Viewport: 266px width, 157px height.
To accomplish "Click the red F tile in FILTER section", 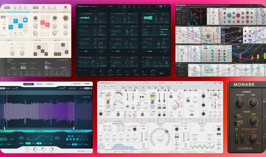I will coord(43,22).
